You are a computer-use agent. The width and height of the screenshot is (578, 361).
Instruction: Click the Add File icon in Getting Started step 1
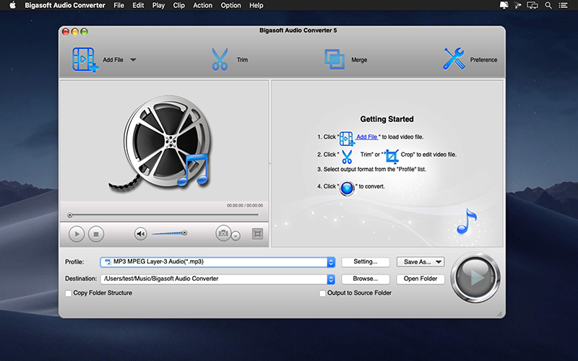(347, 138)
